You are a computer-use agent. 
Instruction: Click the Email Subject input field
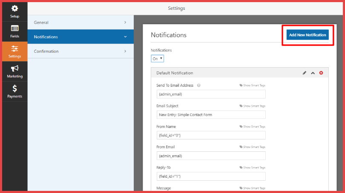point(211,115)
